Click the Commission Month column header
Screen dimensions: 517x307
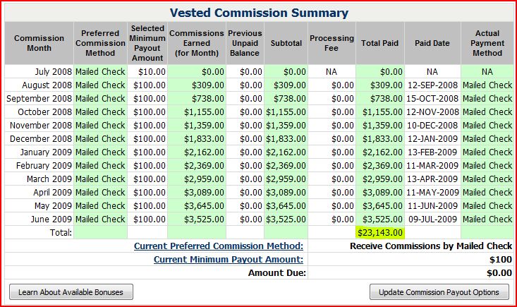tap(39, 43)
